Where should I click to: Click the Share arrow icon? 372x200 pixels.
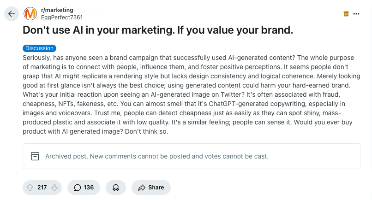142,188
